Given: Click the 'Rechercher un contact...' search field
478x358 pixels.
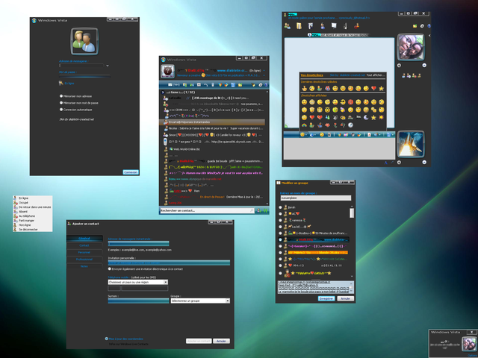Looking at the screenshot, I should (x=207, y=210).
